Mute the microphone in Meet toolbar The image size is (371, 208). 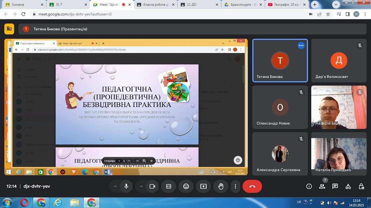[126, 186]
